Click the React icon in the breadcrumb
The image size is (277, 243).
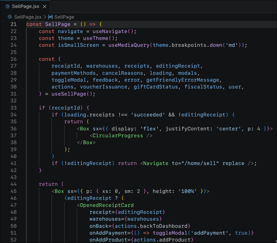pos(10,17)
